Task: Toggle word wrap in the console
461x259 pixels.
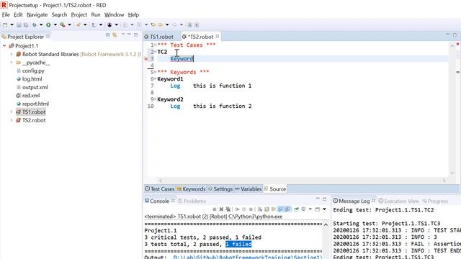Action: pyautogui.click(x=274, y=209)
